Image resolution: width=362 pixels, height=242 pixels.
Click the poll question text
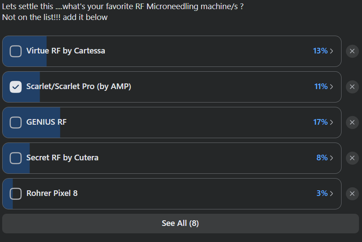point(123,7)
